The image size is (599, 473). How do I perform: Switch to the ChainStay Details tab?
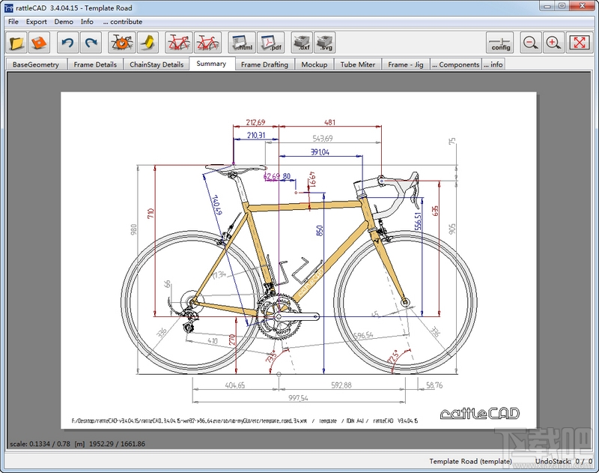[156, 64]
